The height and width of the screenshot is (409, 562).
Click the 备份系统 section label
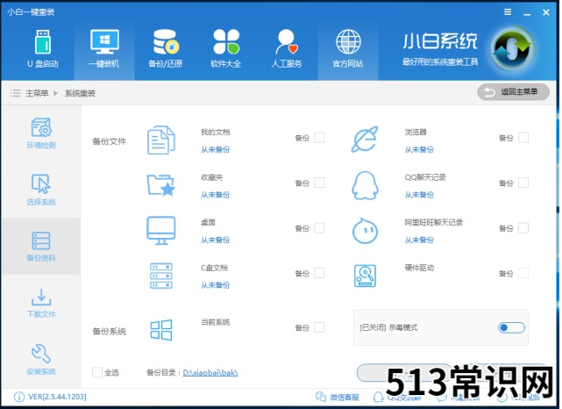click(x=109, y=331)
